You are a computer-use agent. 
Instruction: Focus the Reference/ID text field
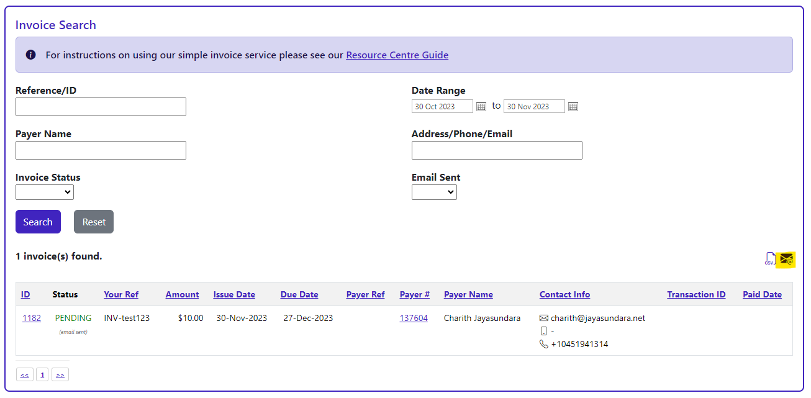(x=101, y=107)
